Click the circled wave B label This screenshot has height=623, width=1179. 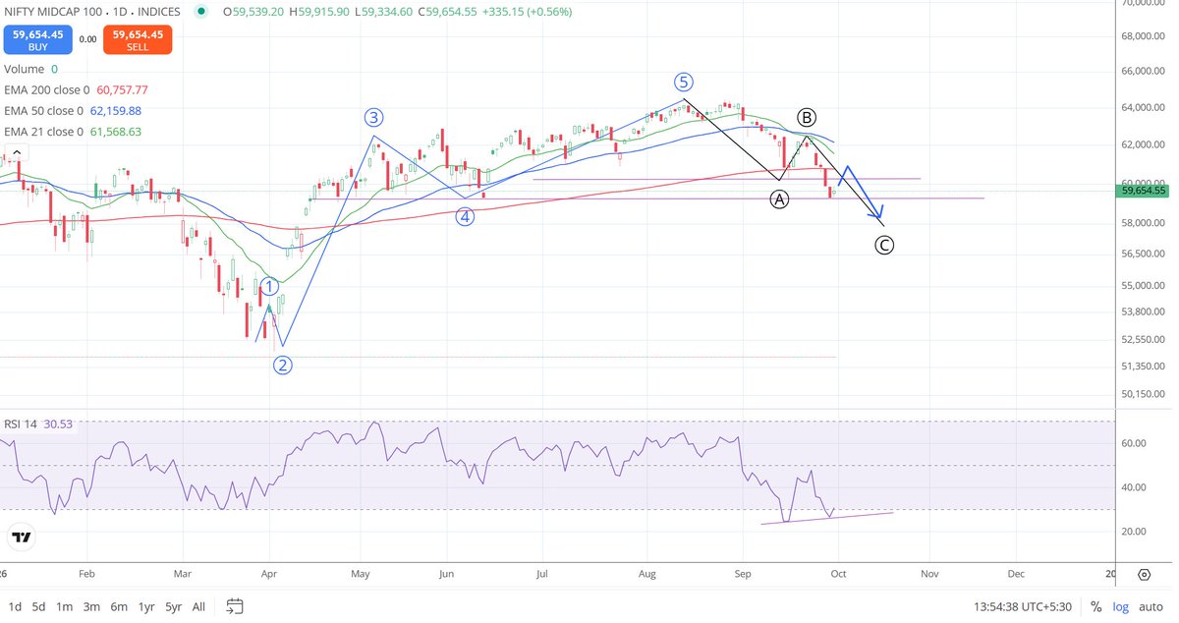(x=809, y=116)
